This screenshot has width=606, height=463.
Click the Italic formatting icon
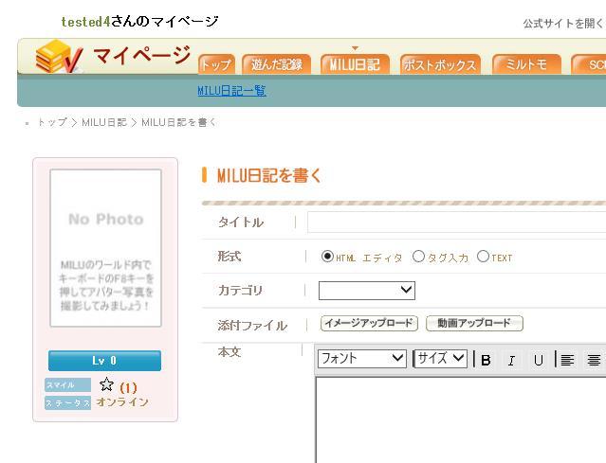click(x=512, y=360)
